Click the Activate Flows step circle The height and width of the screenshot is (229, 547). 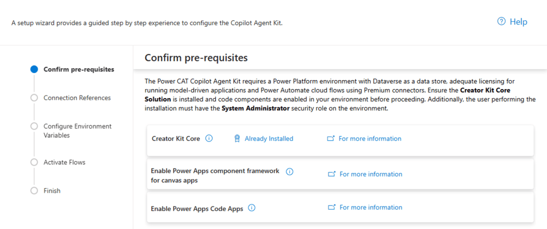pos(34,162)
